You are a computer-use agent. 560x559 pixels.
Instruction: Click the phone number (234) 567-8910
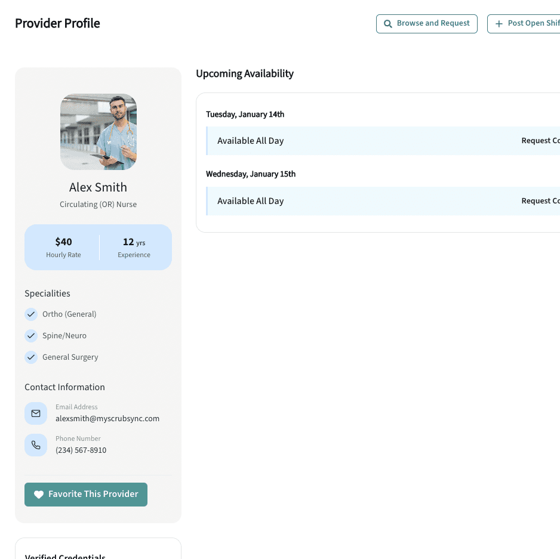tap(81, 450)
